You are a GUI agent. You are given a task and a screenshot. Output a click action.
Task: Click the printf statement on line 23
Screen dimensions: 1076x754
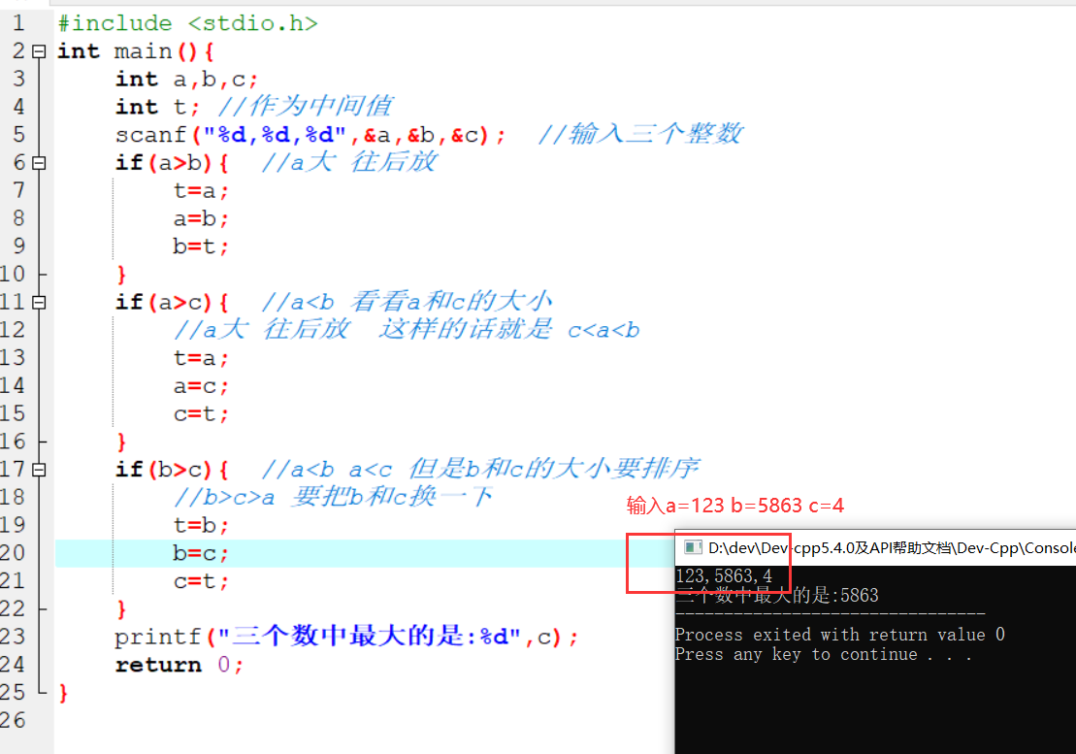pos(346,637)
